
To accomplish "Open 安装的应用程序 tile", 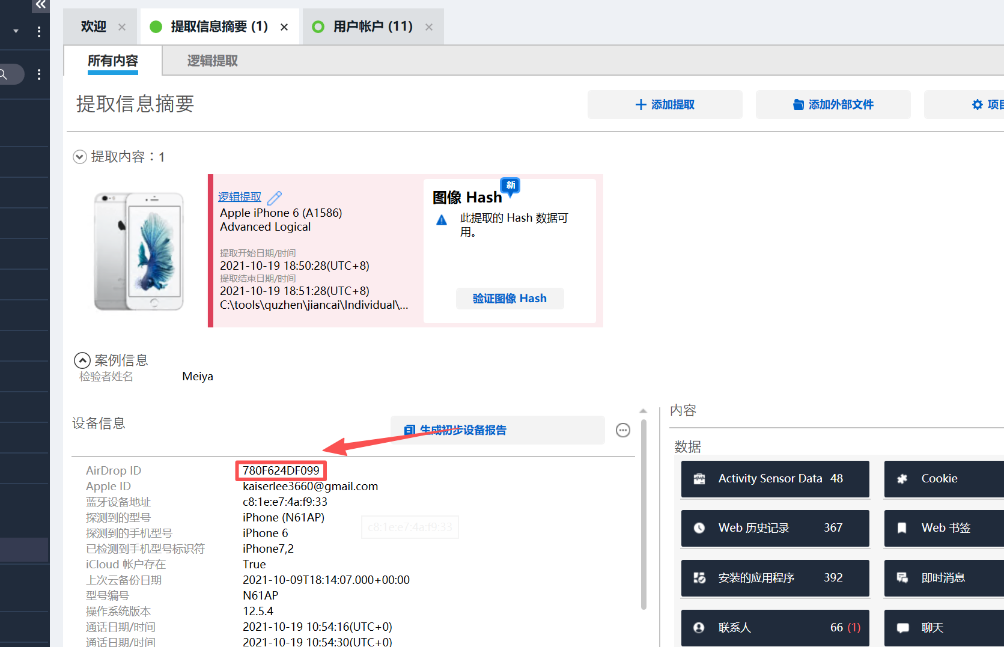I will click(x=774, y=578).
